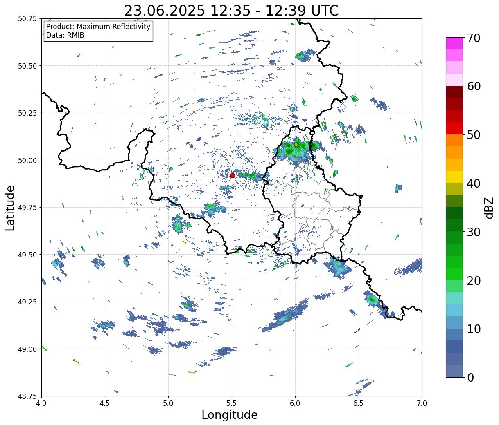Click the dark green colorbar segment near 30
The height and width of the screenshot is (425, 499).
coord(454,213)
